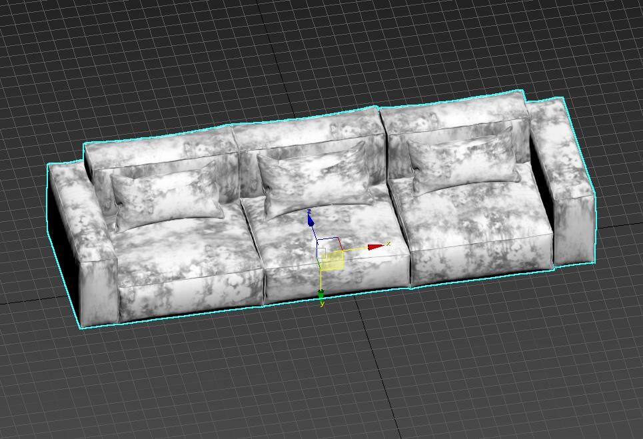Select the right throw pillow on the sofa
The image size is (643, 439).
[x=463, y=160]
